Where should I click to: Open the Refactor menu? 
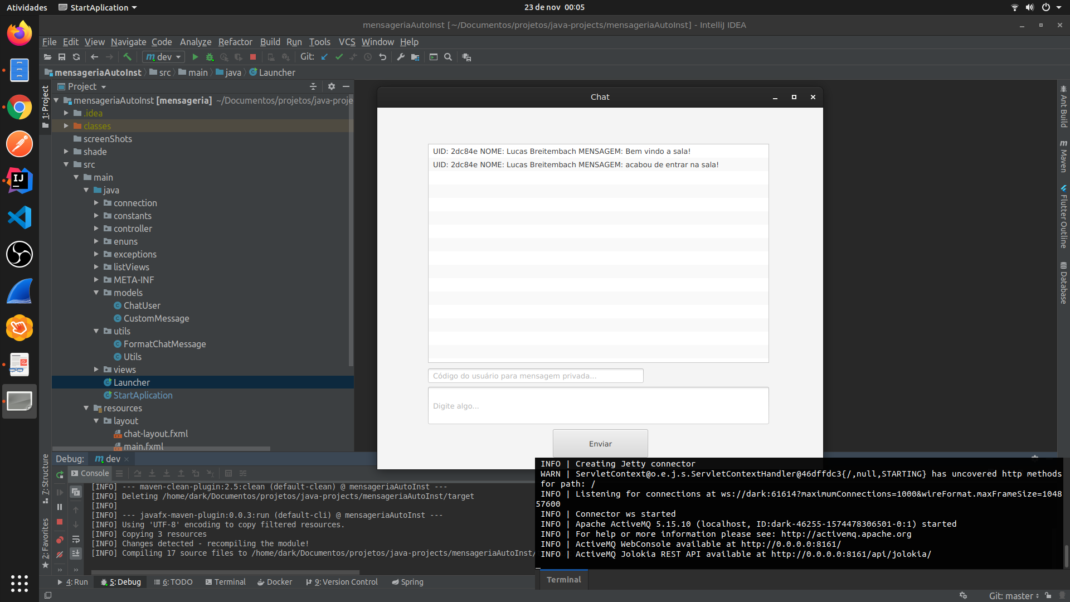click(x=235, y=42)
